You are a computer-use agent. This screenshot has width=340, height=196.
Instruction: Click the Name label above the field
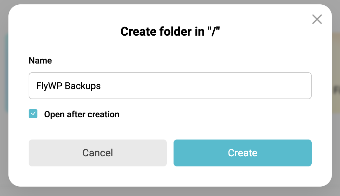pyautogui.click(x=40, y=61)
